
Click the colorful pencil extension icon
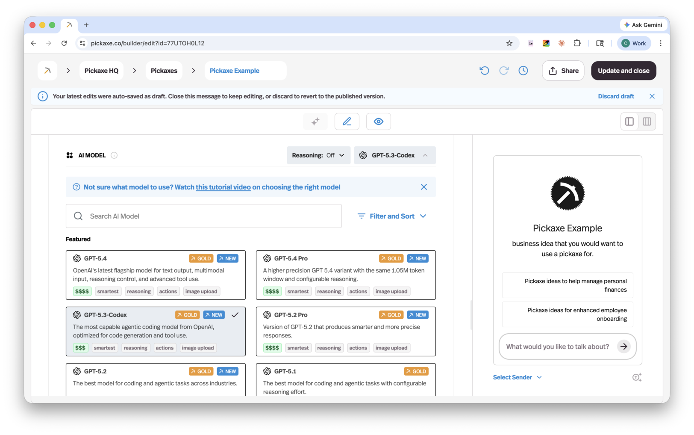546,43
